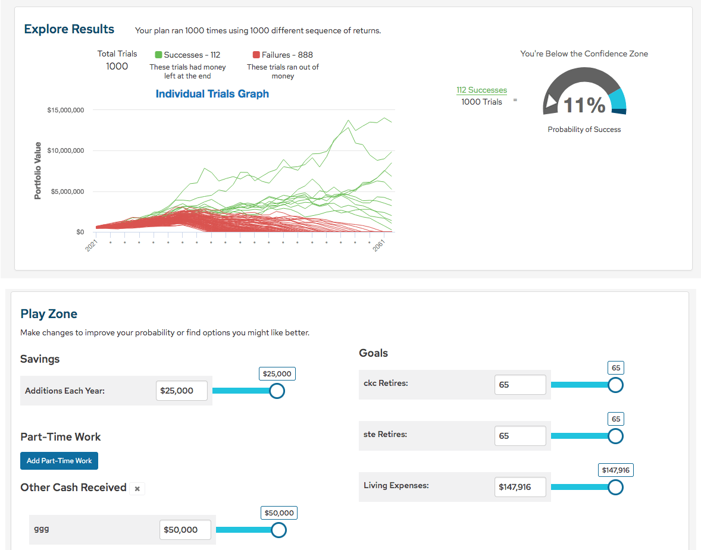Click the $147,916 badge above Living Expenses slider
Image resolution: width=701 pixels, height=550 pixels.
615,470
